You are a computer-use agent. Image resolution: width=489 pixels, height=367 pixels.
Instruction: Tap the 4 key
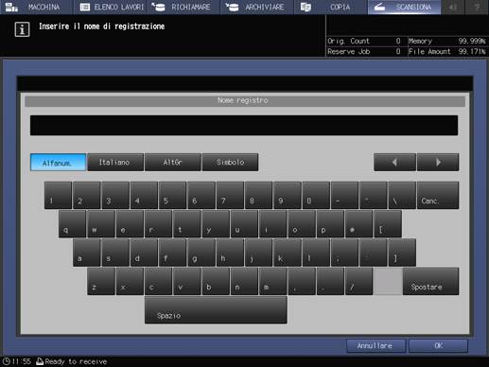click(144, 195)
